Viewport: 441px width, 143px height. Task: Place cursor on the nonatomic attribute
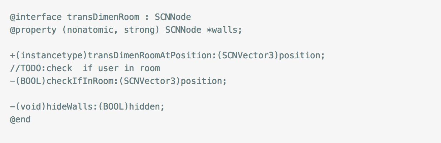click(90, 30)
